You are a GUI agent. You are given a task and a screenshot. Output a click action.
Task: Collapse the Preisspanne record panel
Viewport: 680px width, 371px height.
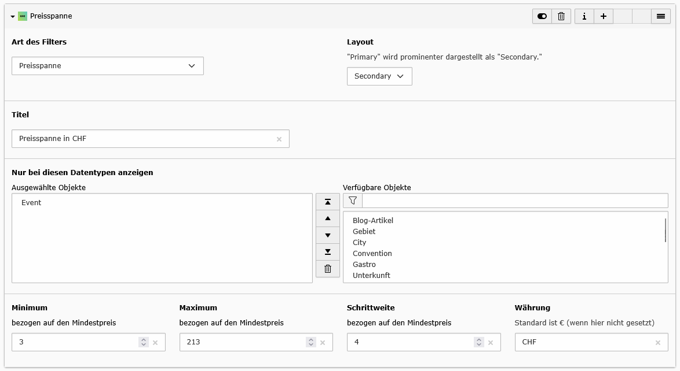coord(13,17)
